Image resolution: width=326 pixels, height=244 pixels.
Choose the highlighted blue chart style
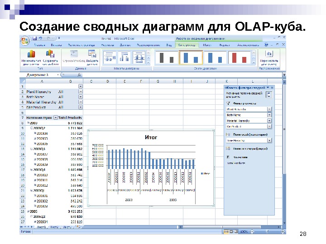click(x=191, y=57)
